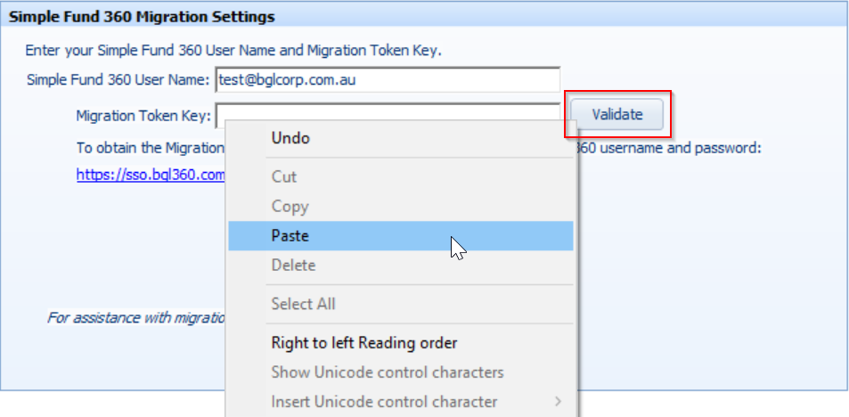Click the Validate button
This screenshot has width=849, height=417.
pos(617,114)
